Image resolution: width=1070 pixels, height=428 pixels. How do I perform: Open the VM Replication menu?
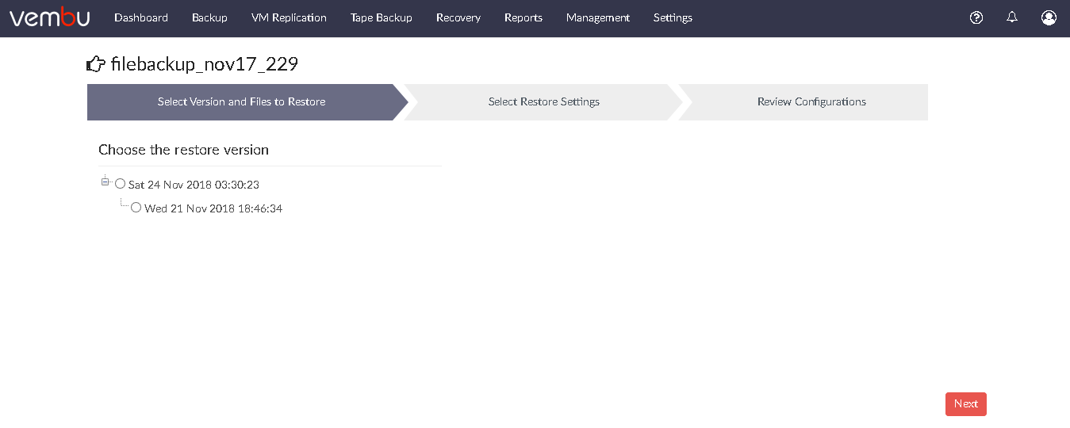coord(289,17)
